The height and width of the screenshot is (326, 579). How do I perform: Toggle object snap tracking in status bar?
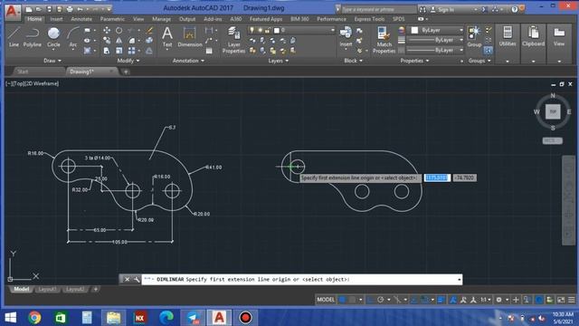(x=414, y=300)
